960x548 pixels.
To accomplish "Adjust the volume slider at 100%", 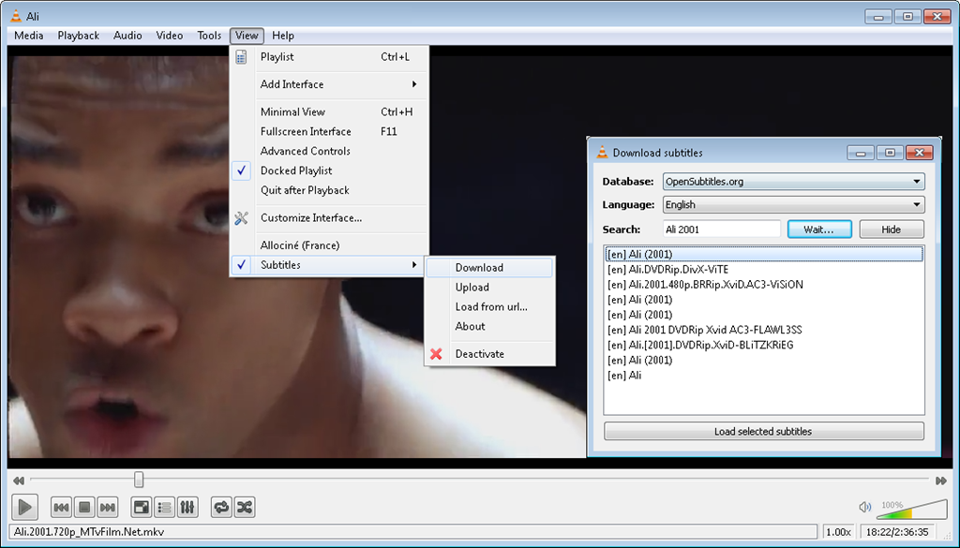I will [x=912, y=509].
